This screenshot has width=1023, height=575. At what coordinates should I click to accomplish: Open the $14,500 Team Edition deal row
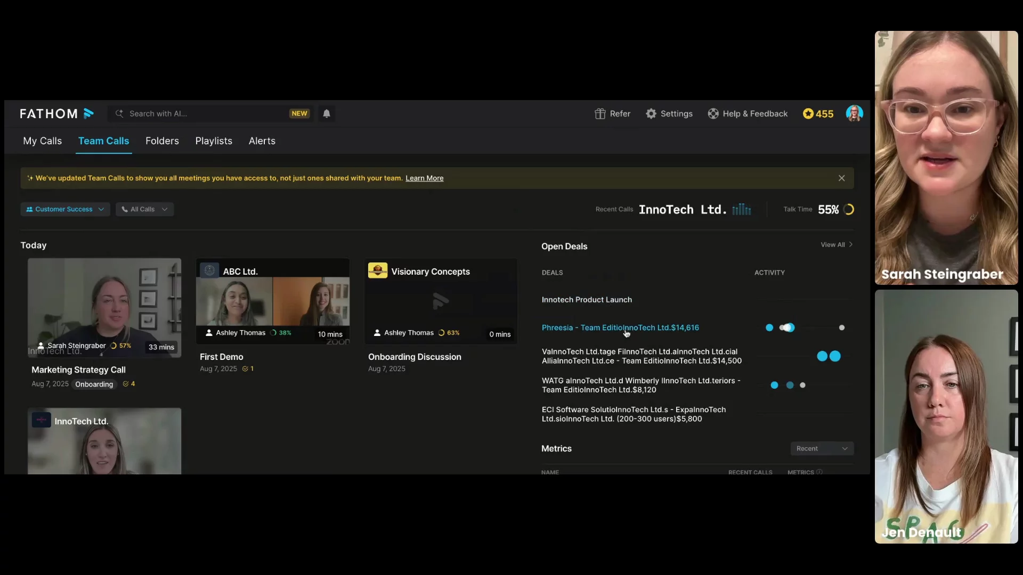(642, 356)
